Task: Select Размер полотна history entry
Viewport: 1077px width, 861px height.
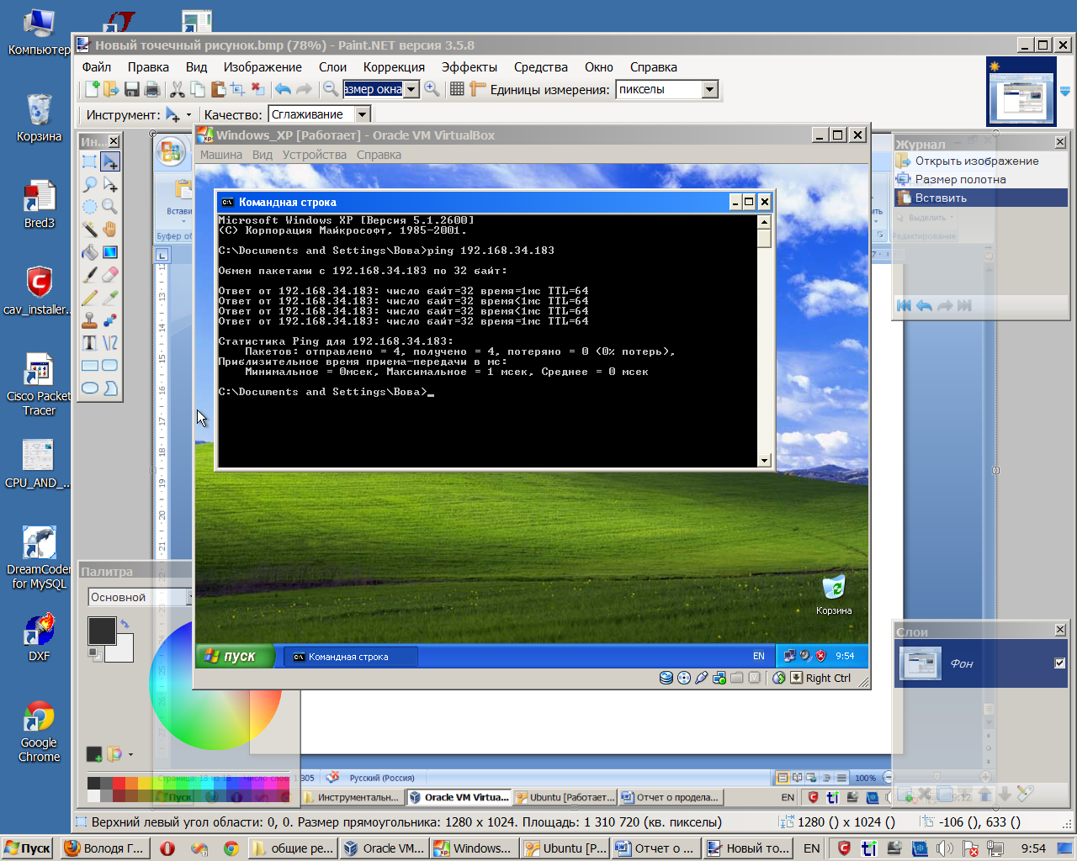Action: [981, 179]
